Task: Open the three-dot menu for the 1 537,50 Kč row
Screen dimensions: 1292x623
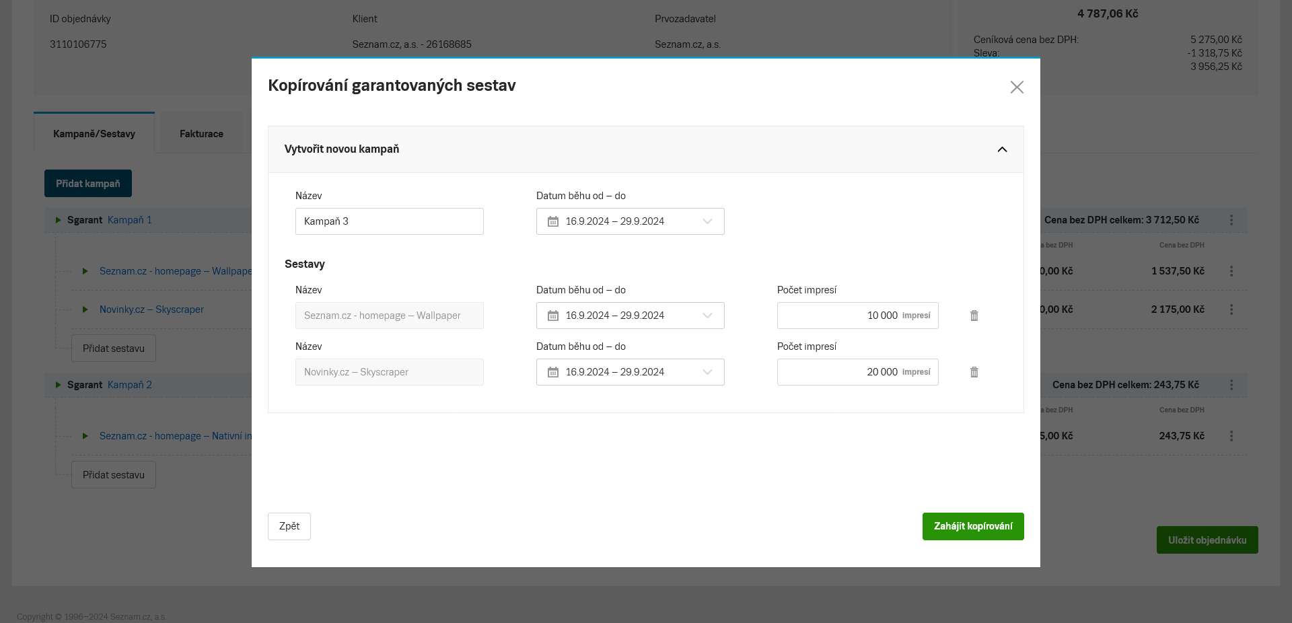Action: [1231, 271]
